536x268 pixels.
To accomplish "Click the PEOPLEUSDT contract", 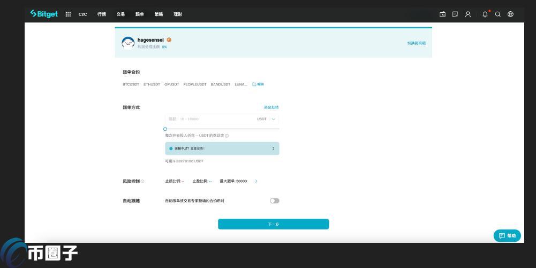I will (195, 84).
